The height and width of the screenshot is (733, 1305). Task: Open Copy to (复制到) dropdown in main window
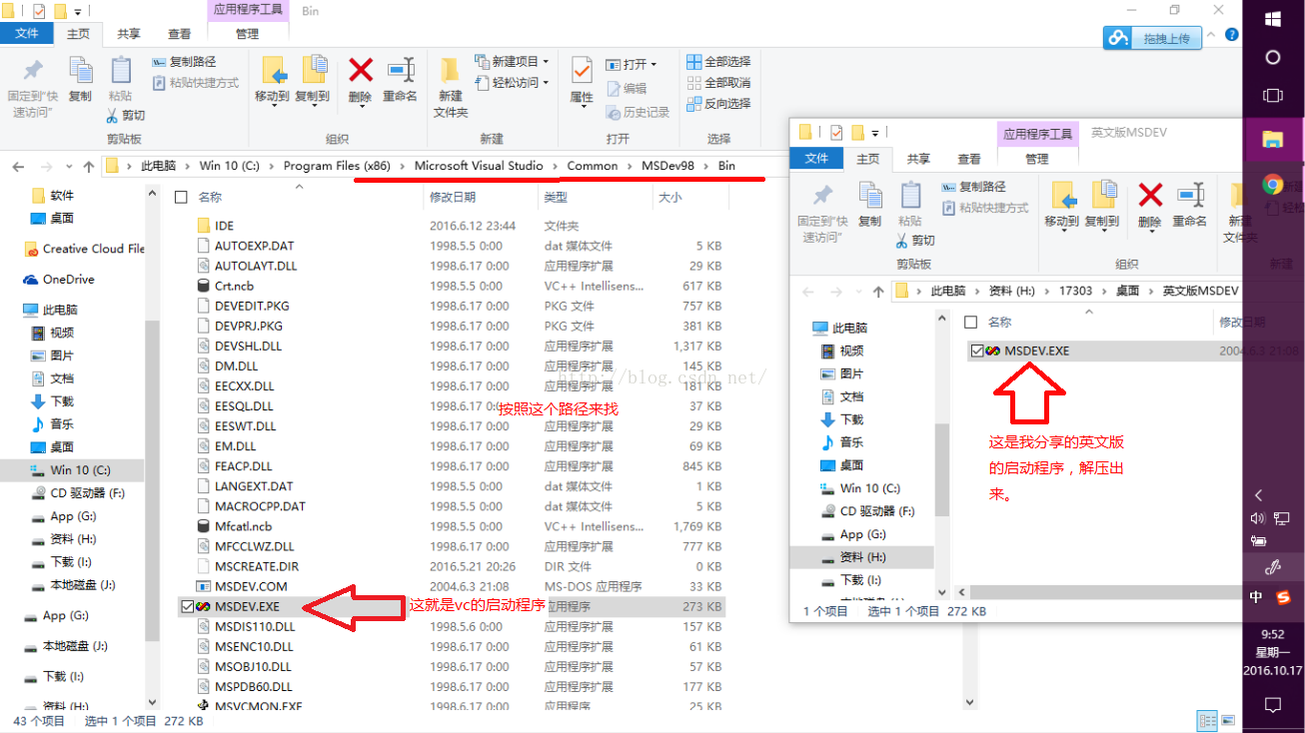(313, 106)
